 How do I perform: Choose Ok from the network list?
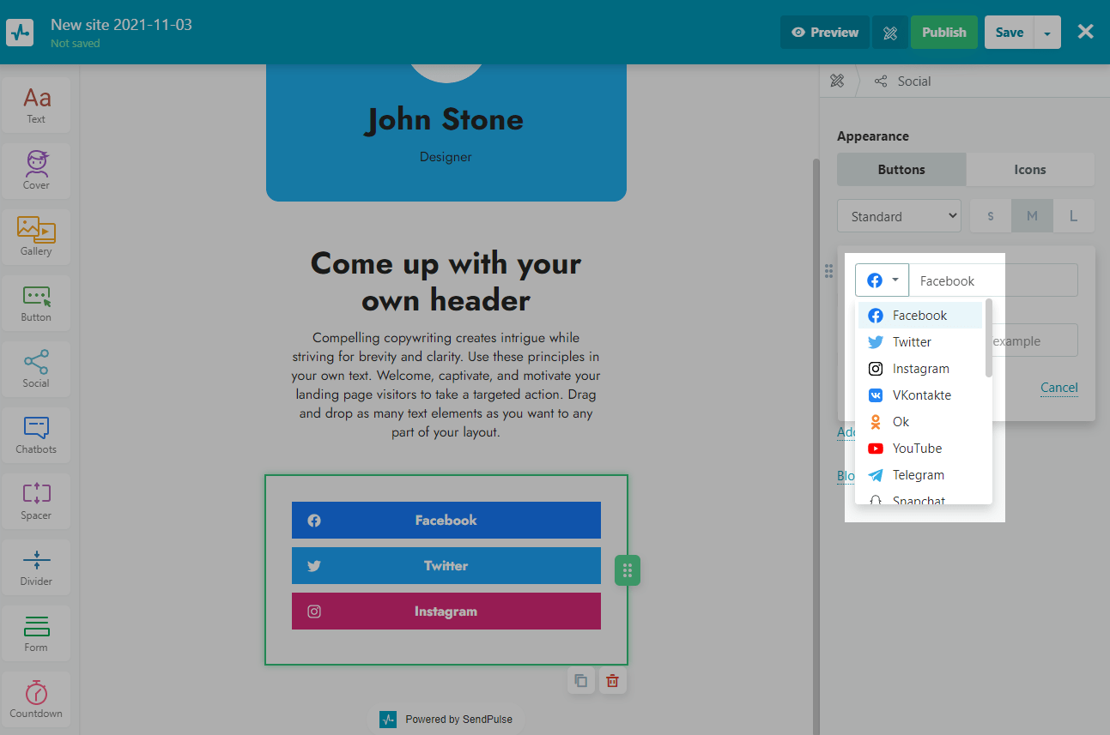[x=920, y=422]
